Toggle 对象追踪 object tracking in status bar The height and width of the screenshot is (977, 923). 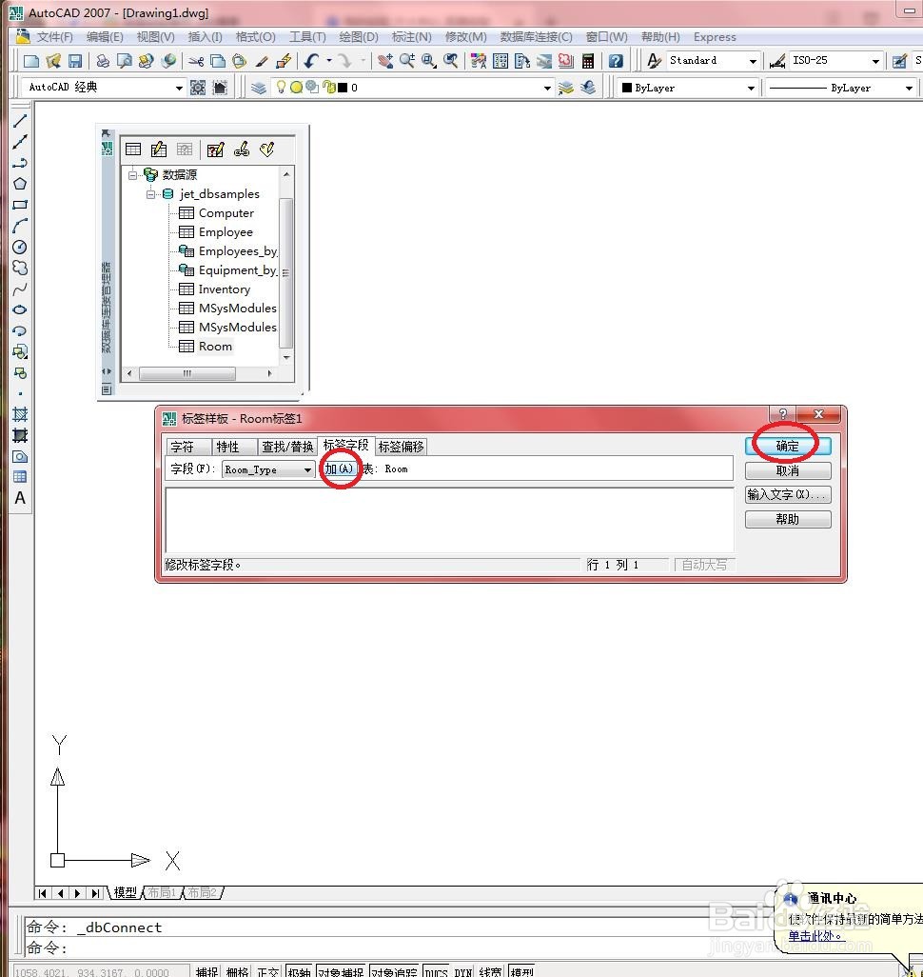[x=394, y=970]
